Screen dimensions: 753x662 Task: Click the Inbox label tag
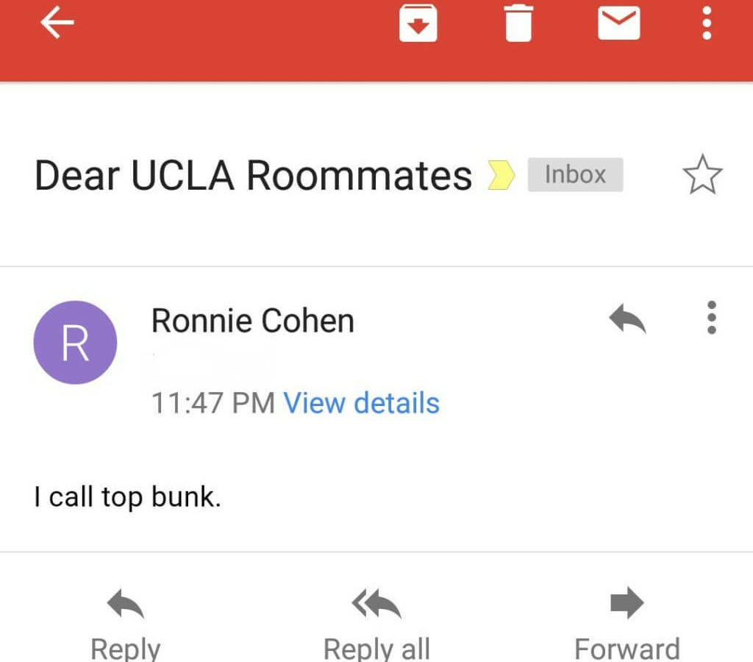click(x=575, y=174)
